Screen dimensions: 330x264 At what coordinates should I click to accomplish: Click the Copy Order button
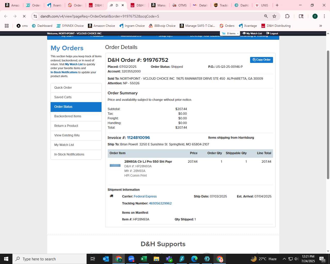pyautogui.click(x=261, y=60)
